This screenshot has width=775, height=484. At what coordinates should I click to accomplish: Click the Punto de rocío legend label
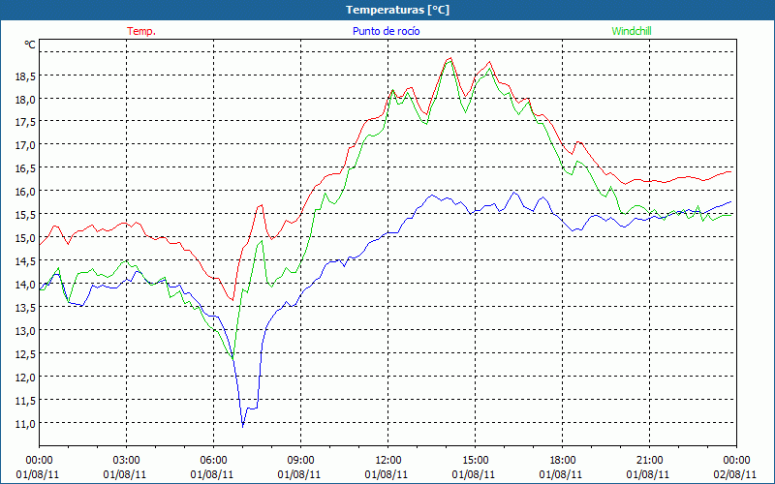click(386, 31)
